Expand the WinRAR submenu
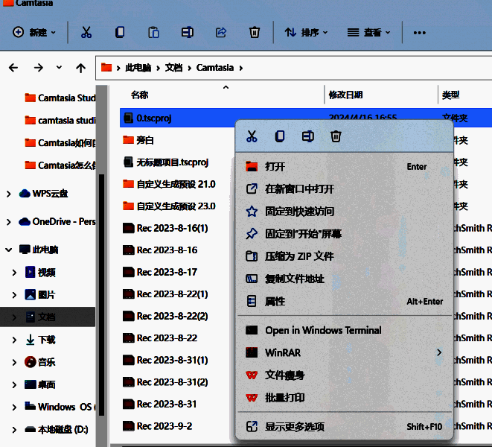The width and height of the screenshot is (492, 447). [x=438, y=352]
